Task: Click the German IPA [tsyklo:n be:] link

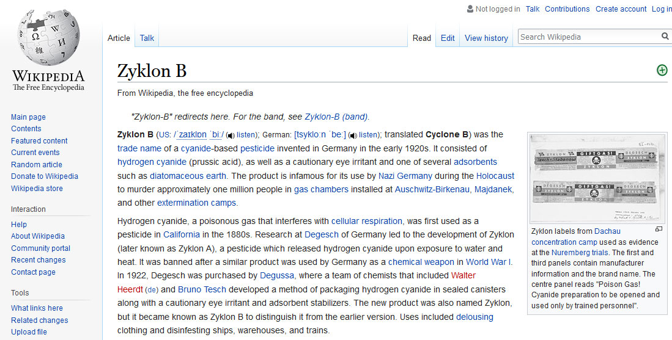Action: pyautogui.click(x=320, y=135)
